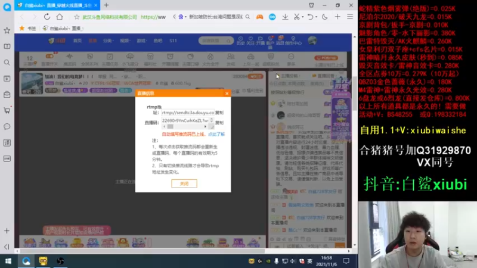
Task: Open 历史 viewing history
Action: click(241, 41)
